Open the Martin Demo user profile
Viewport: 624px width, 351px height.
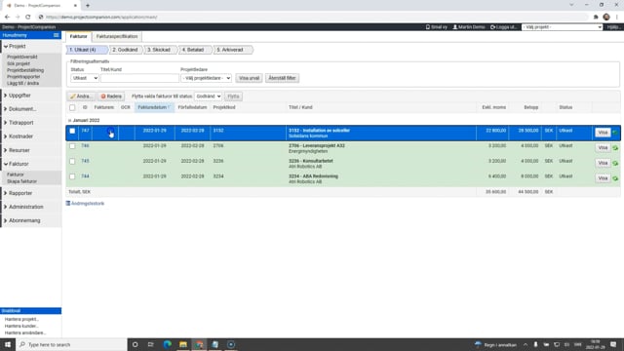[x=469, y=27]
